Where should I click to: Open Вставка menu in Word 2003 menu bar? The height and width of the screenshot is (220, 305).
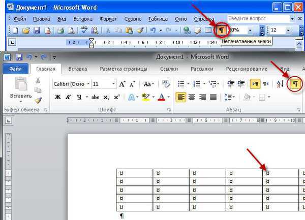[x=83, y=19]
